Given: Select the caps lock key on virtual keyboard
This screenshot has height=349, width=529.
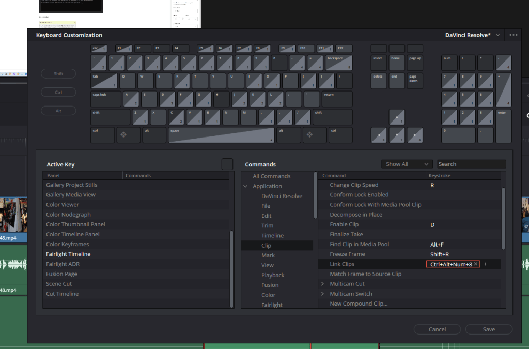Looking at the screenshot, I should pos(105,99).
